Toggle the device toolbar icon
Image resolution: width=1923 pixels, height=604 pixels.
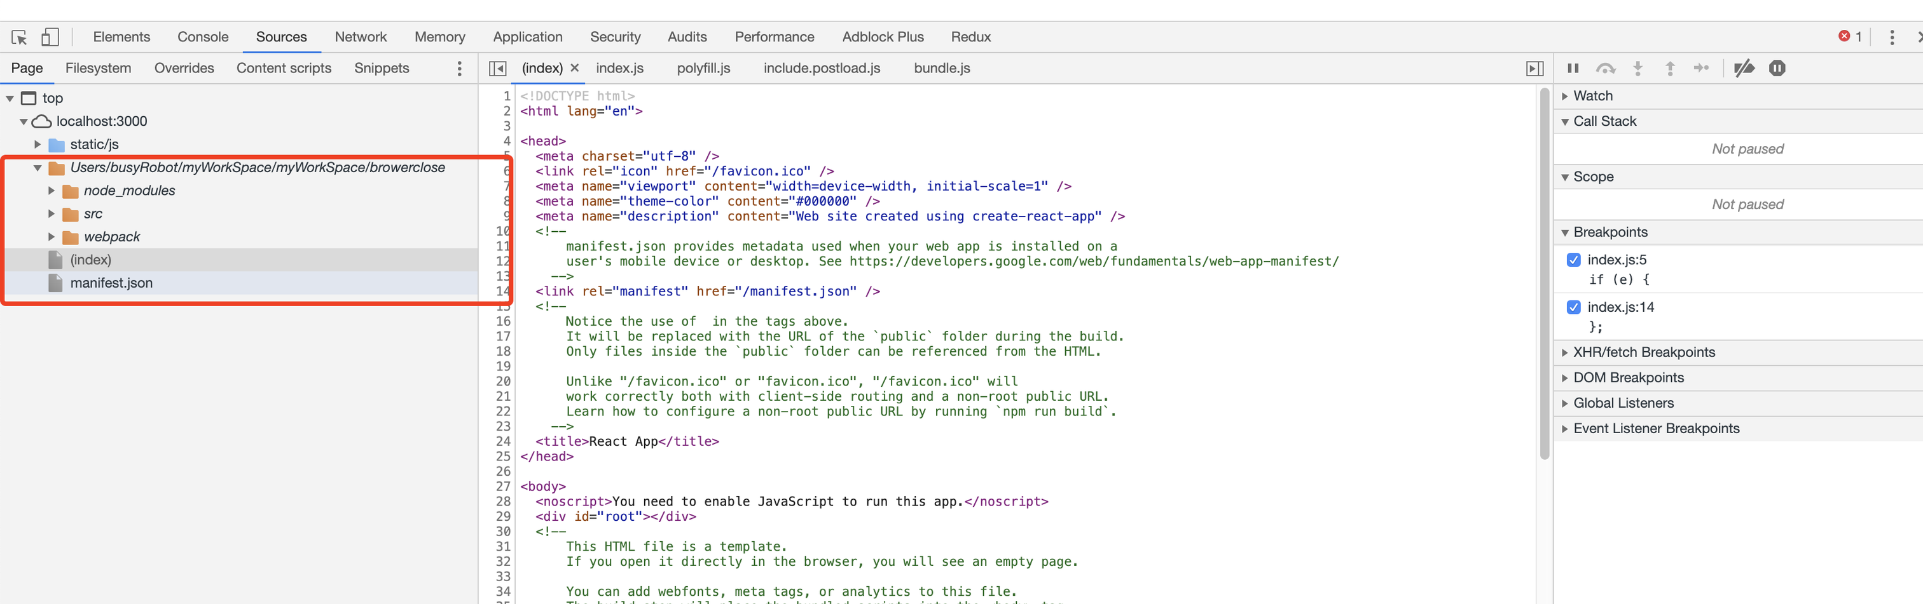50,37
